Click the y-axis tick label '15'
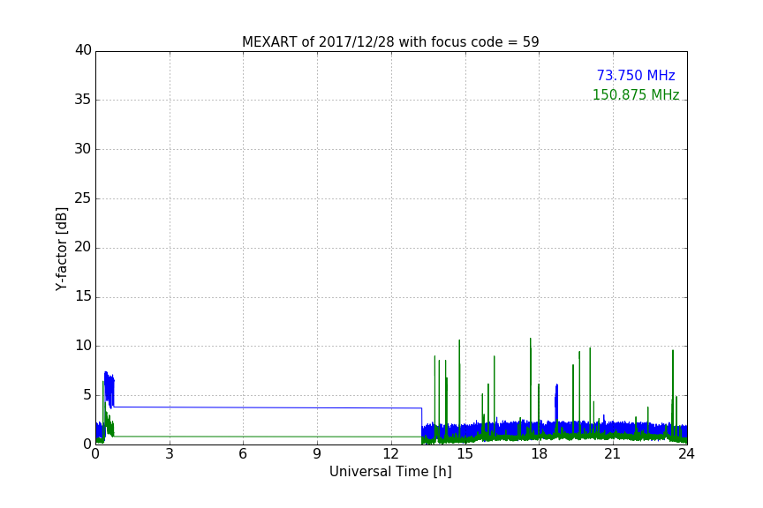Screen dimensions: 763x508 click(83, 296)
